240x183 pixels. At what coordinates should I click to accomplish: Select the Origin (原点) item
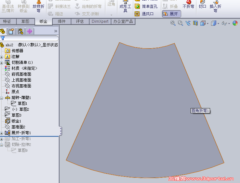tap(12, 91)
